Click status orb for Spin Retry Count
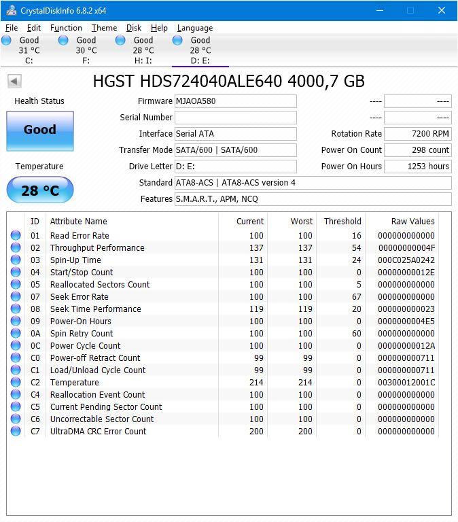 16,333
